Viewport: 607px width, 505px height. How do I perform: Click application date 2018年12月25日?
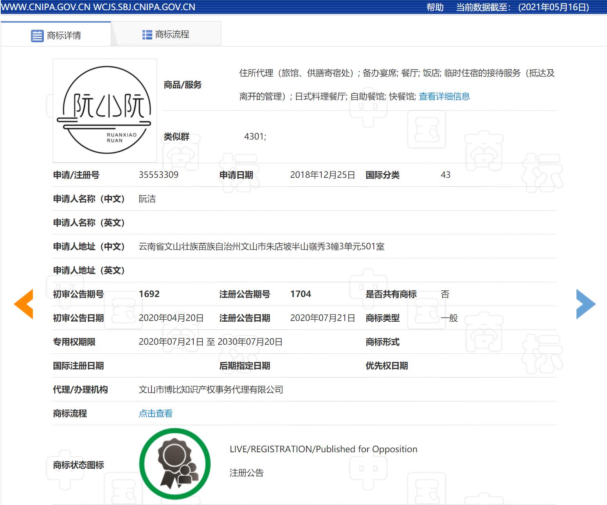322,175
